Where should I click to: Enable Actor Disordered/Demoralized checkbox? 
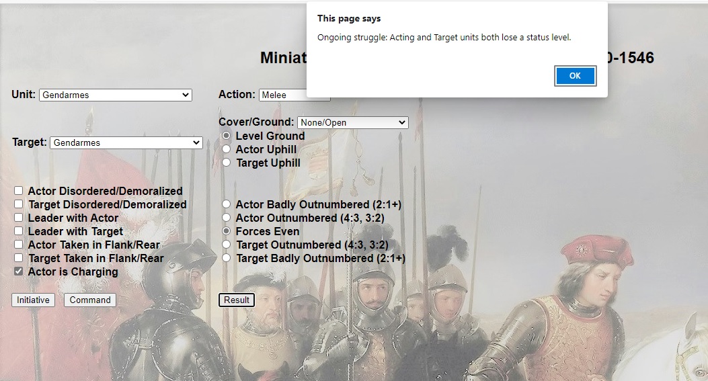pos(19,192)
